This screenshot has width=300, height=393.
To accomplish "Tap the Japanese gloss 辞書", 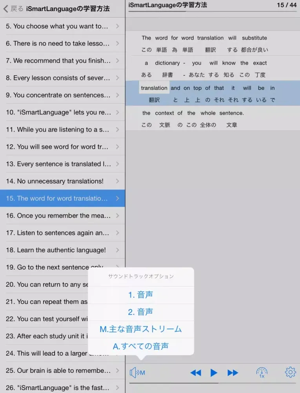I will [x=167, y=75].
